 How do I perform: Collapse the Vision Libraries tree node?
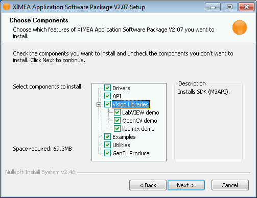[x=99, y=104]
